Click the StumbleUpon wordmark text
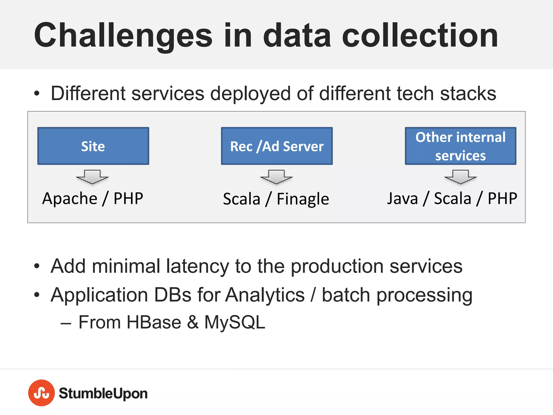 click(103, 394)
